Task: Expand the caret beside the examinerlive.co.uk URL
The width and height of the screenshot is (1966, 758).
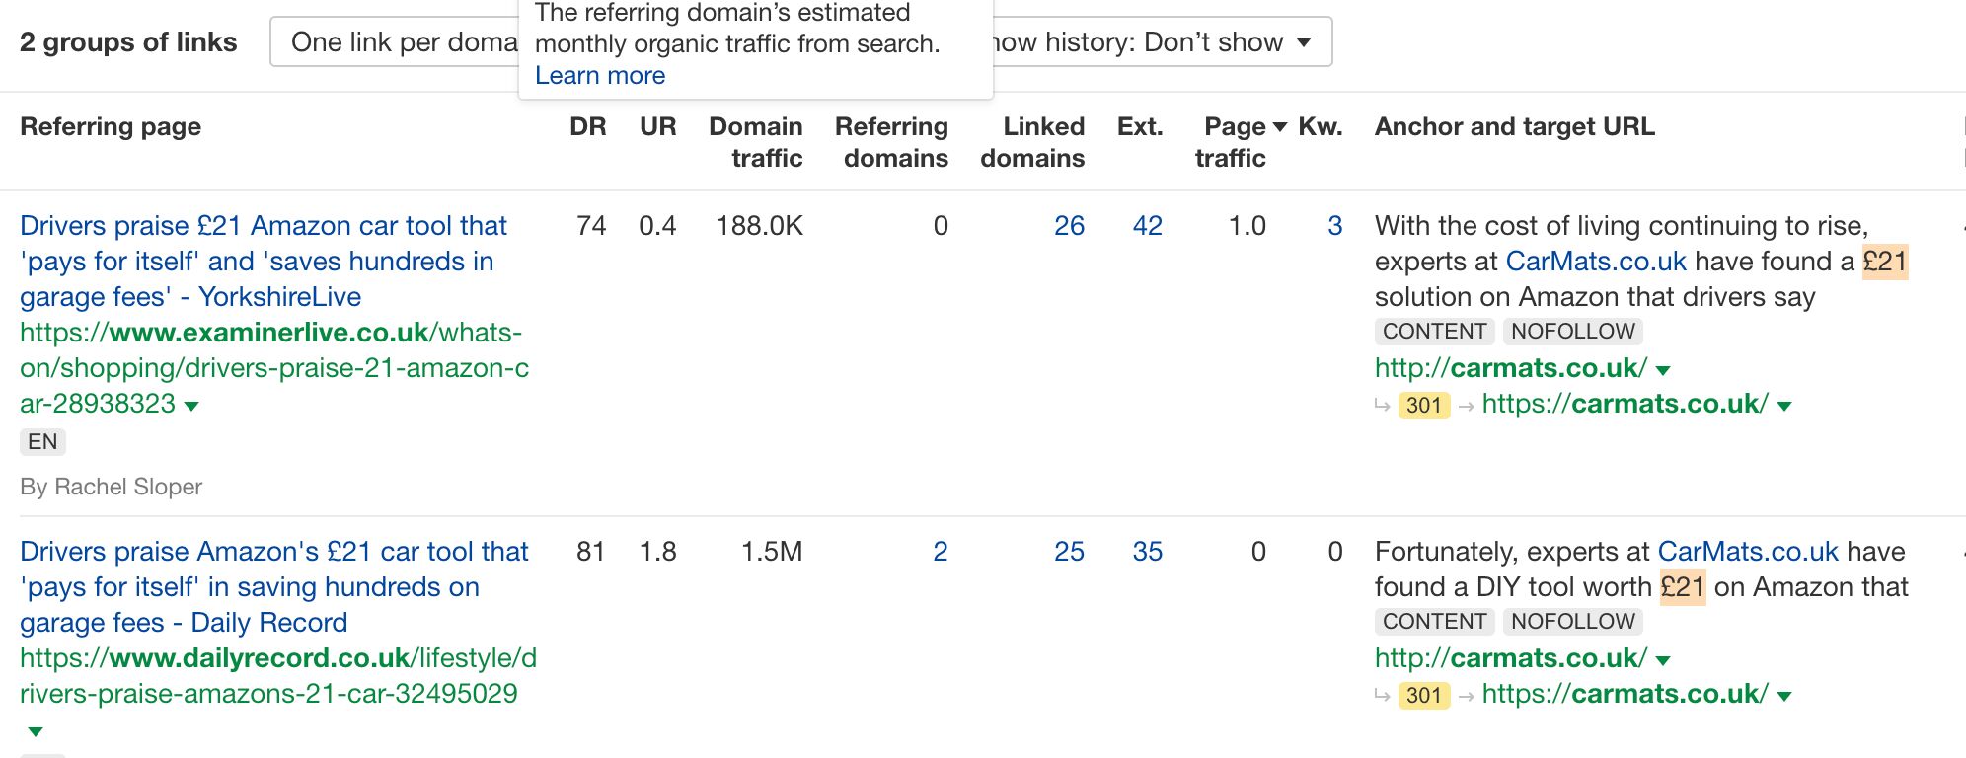Action: tap(190, 407)
